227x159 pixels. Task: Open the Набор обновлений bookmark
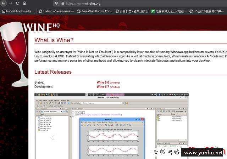[56, 11]
